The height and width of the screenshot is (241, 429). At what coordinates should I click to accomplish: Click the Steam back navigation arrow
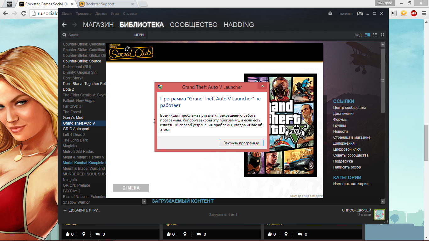64,25
